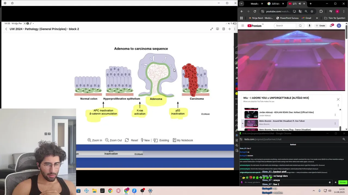Open Ninja Nerd bookmark
Screen dimensions: 348x195
coord(260,18)
